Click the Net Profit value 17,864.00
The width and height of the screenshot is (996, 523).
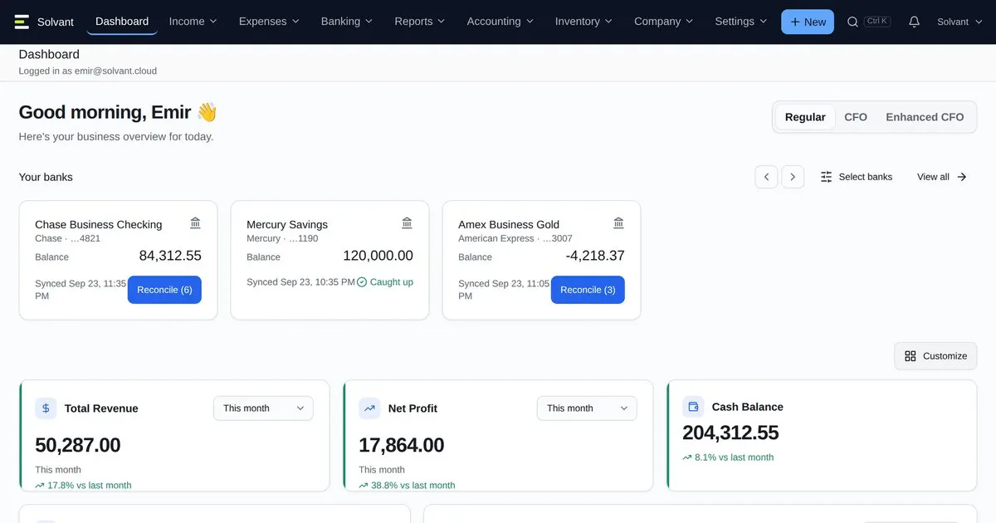[x=402, y=445]
